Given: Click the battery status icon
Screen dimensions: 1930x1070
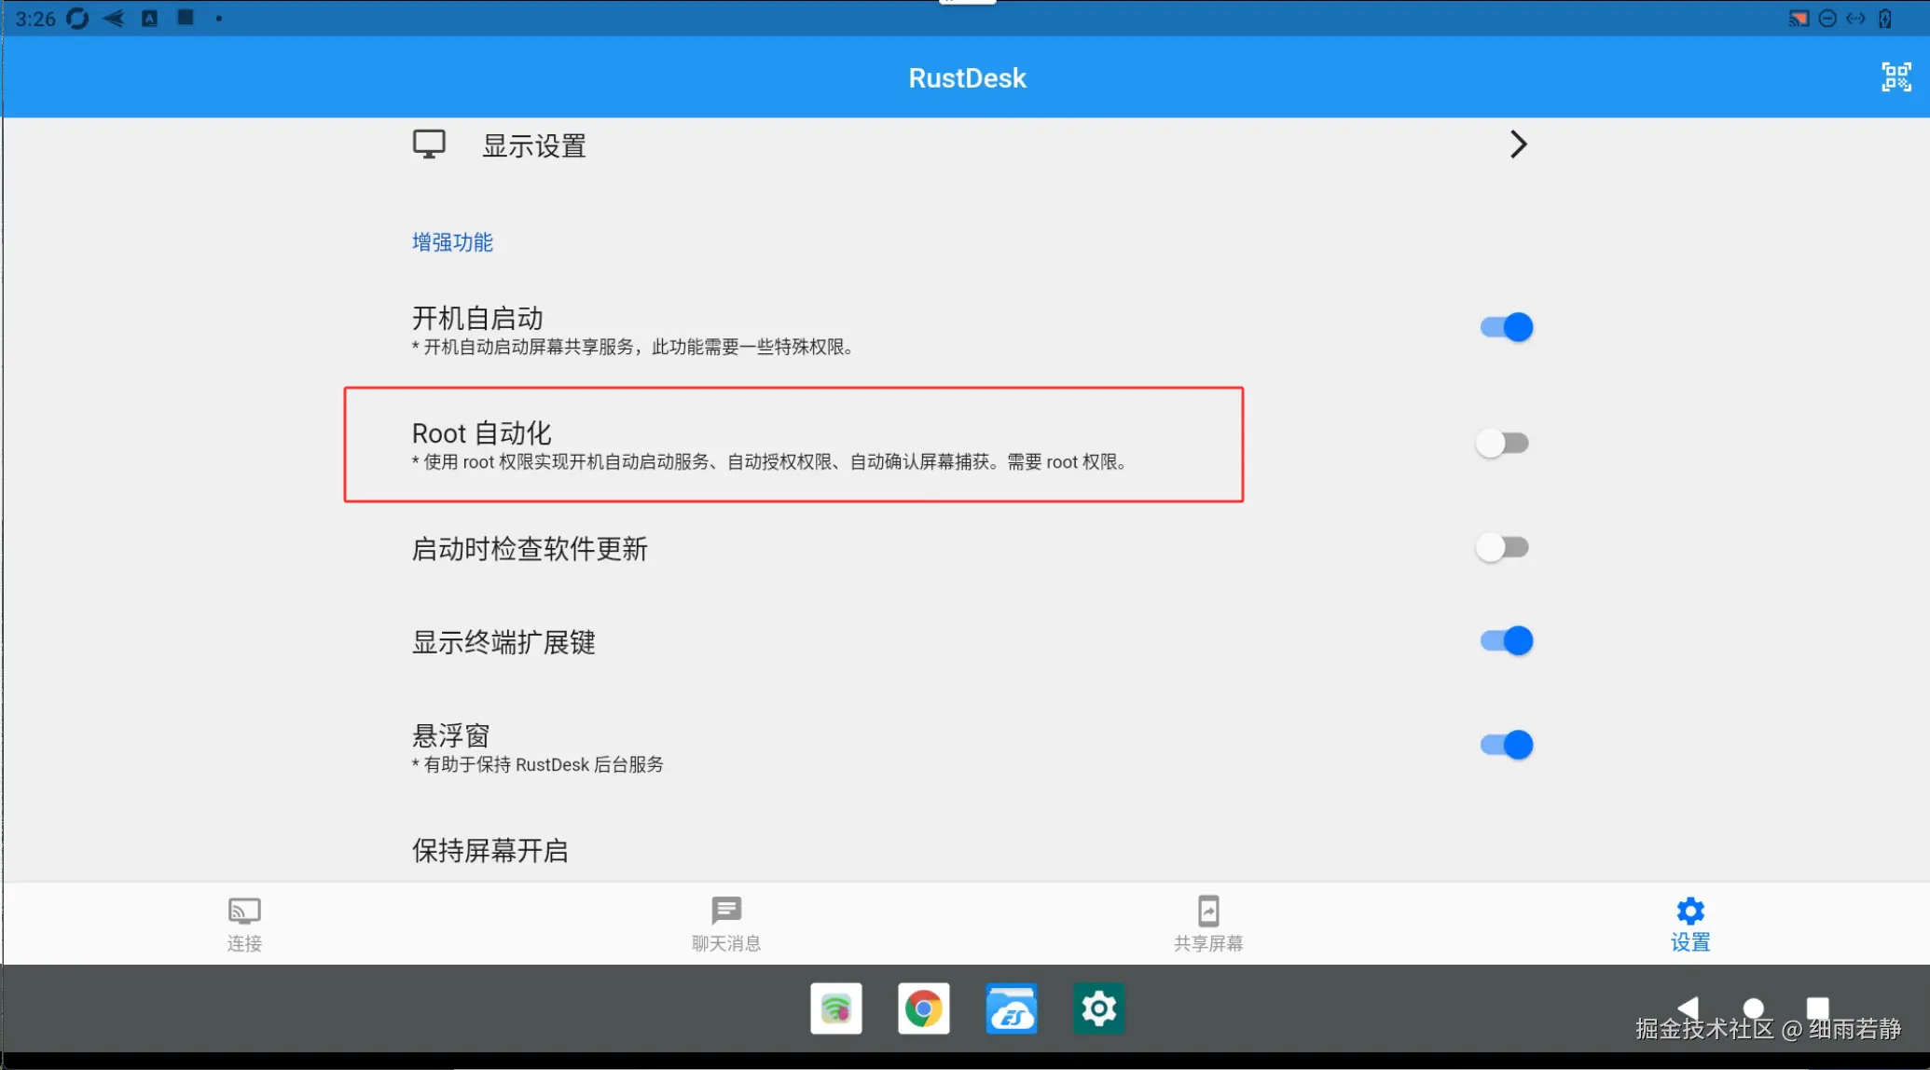Looking at the screenshot, I should coord(1884,19).
